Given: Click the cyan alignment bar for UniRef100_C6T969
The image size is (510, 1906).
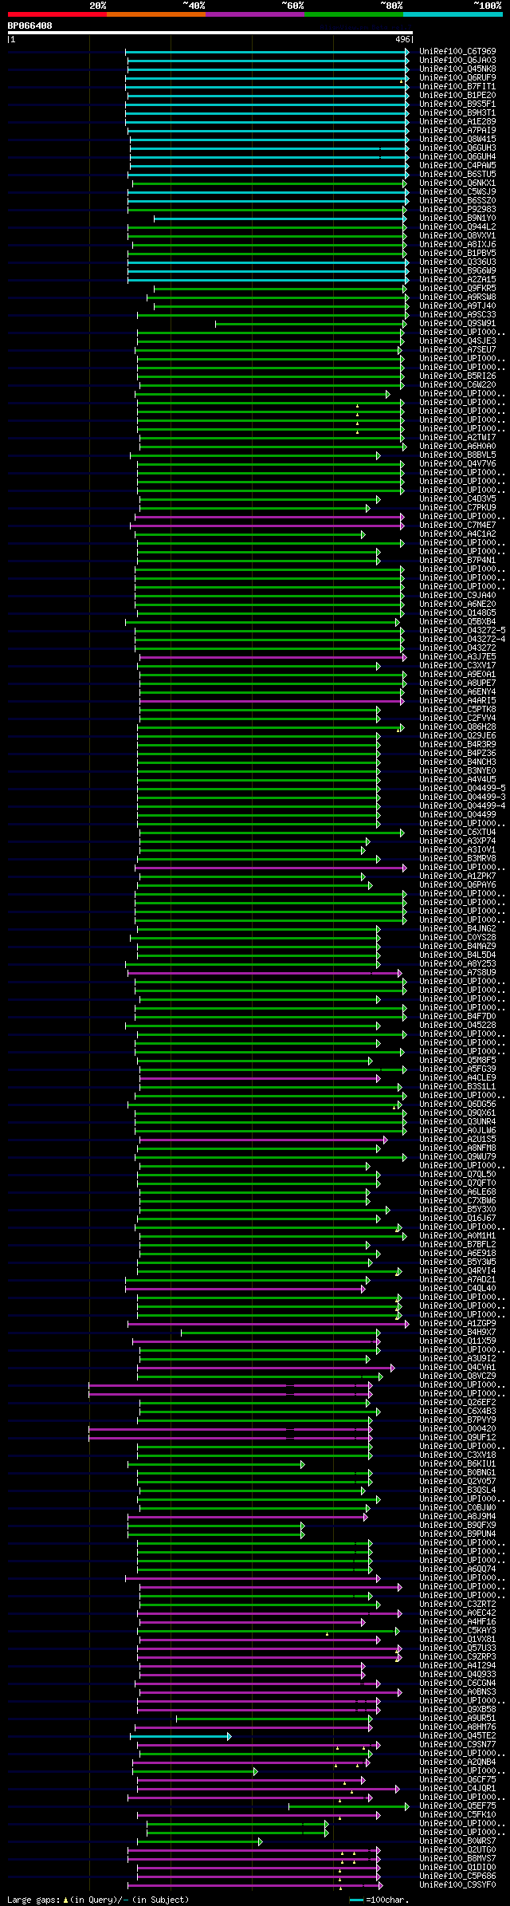Looking at the screenshot, I should (268, 52).
